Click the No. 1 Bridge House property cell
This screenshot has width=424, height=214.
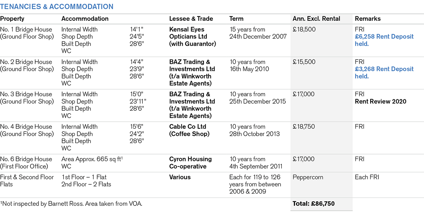pyautogui.click(x=27, y=33)
